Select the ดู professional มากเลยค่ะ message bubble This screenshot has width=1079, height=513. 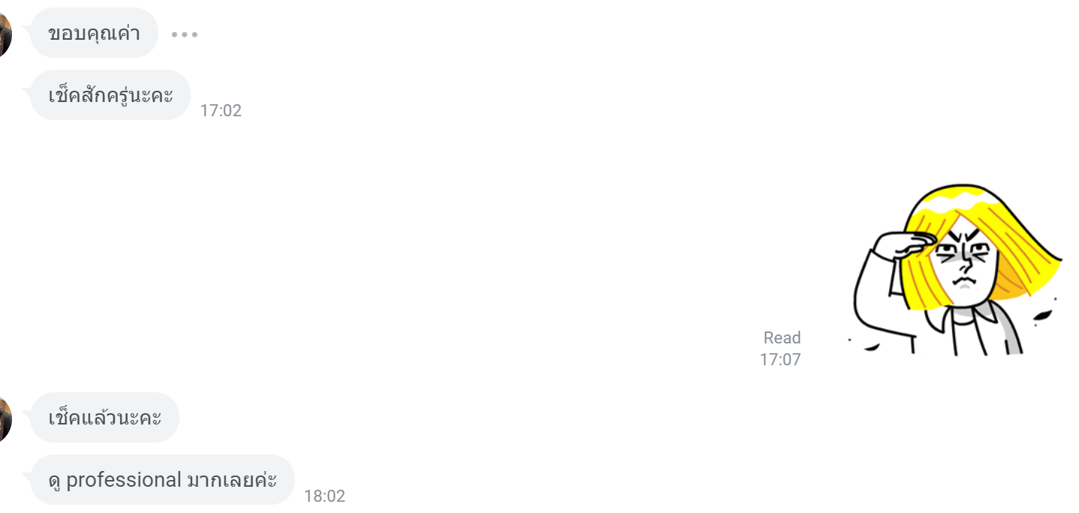pyautogui.click(x=162, y=480)
